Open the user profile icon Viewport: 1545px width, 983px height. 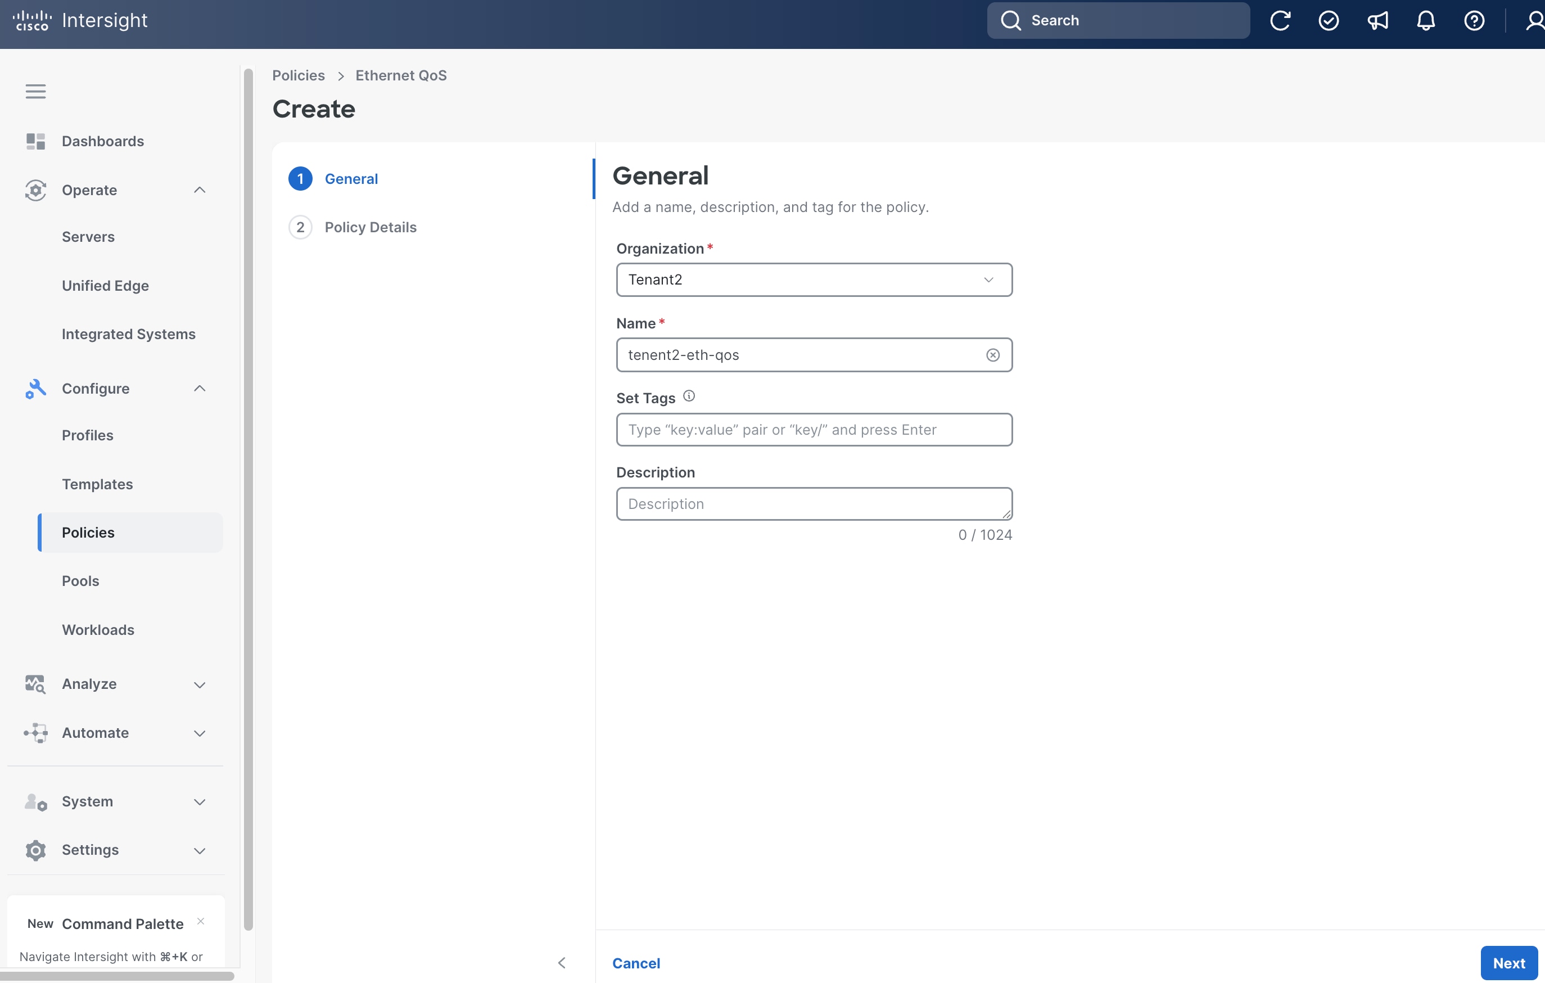(1535, 21)
